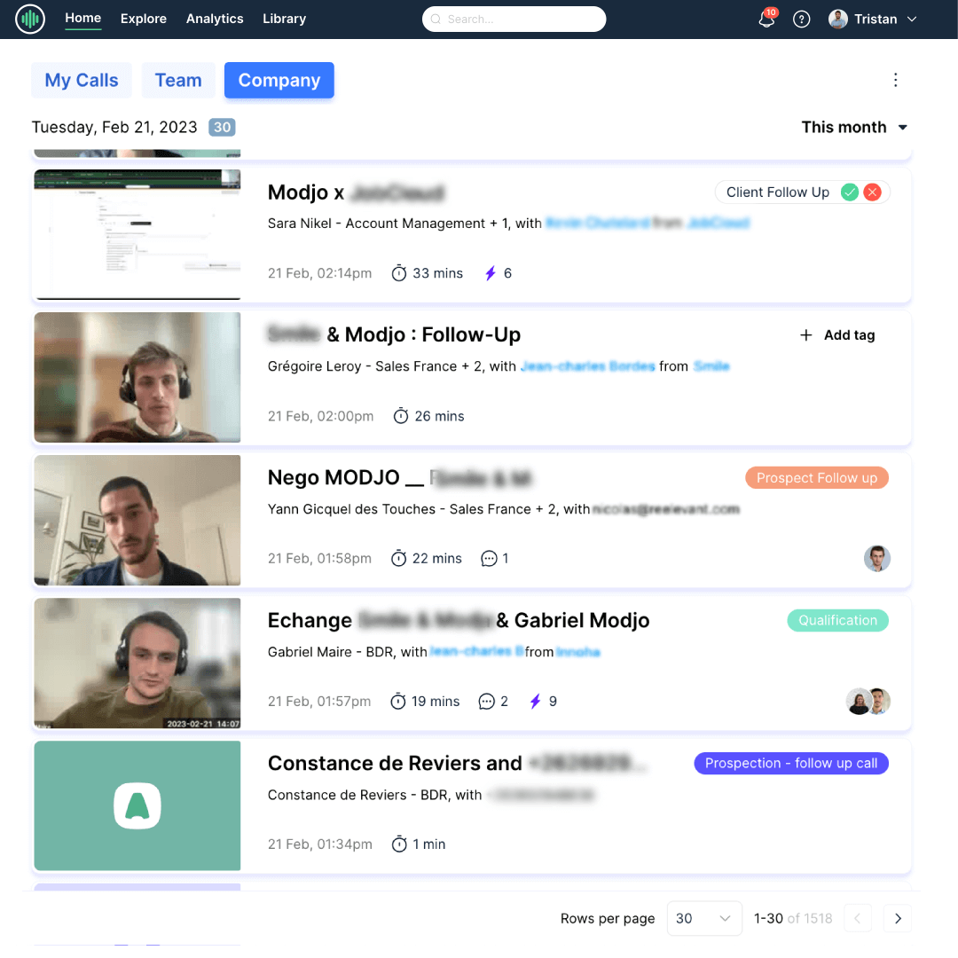This screenshot has width=958, height=958.
Task: Reject the Client Follow Up tag suggestion
Action: tap(873, 192)
